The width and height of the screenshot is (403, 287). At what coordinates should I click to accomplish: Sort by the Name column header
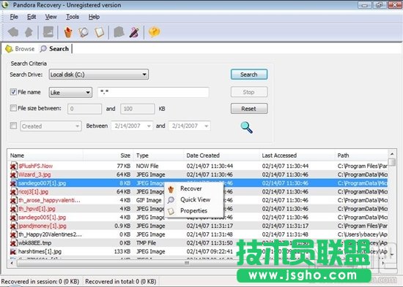45,156
